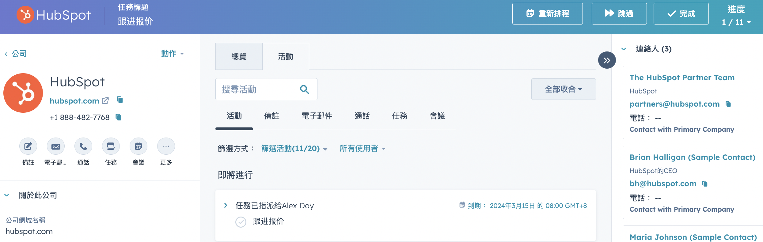Open Maria Johnson (Sample Contact)
The width and height of the screenshot is (763, 242).
pos(693,237)
